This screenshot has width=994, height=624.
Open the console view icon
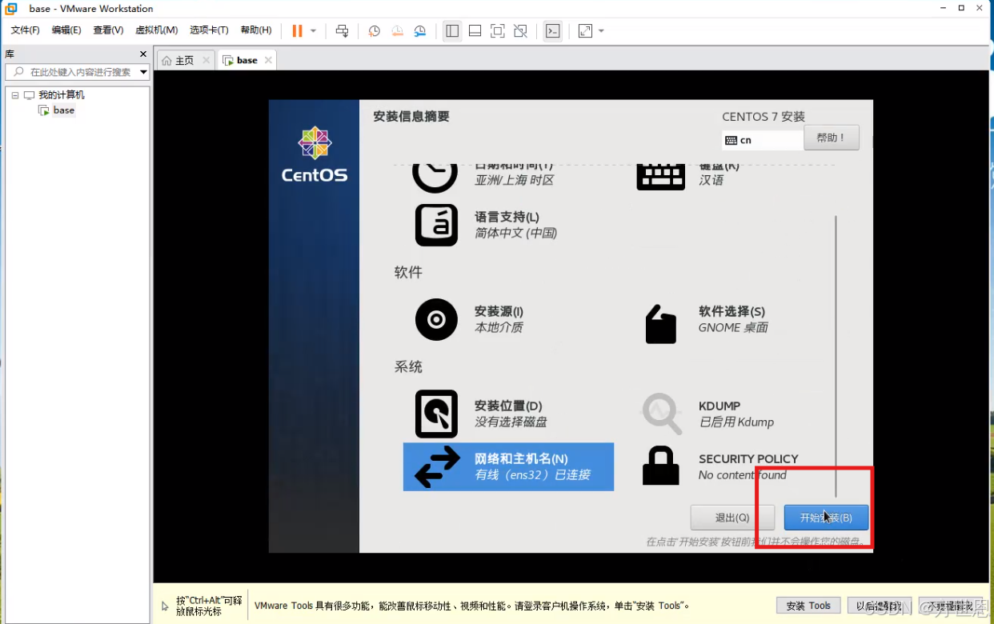pos(552,30)
